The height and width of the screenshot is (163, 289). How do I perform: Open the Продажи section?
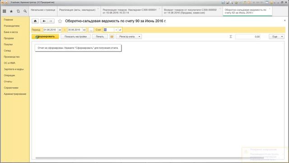tap(9, 38)
